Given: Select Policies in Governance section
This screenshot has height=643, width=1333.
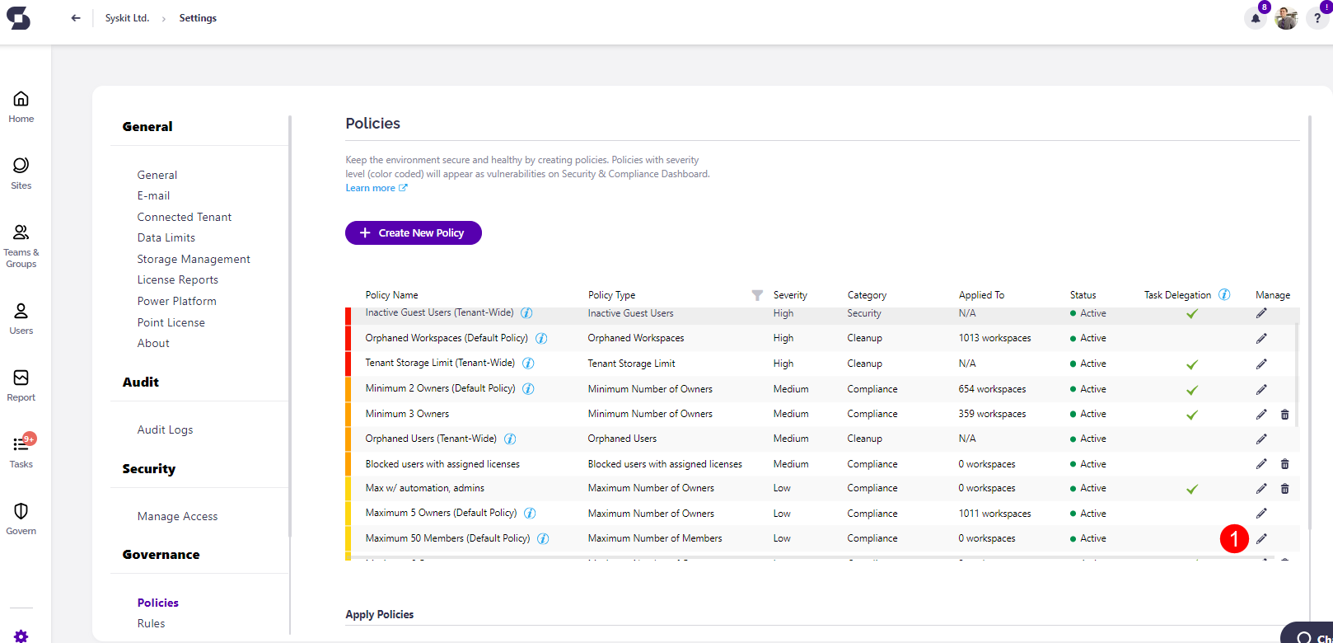Looking at the screenshot, I should tap(158, 603).
